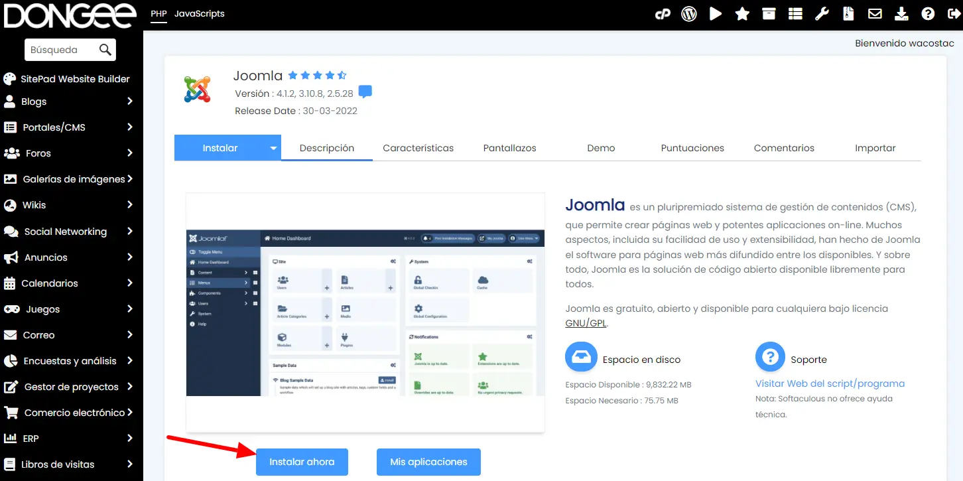Open the cPanel control panel icon
Viewport: 963px width, 481px height.
663,14
